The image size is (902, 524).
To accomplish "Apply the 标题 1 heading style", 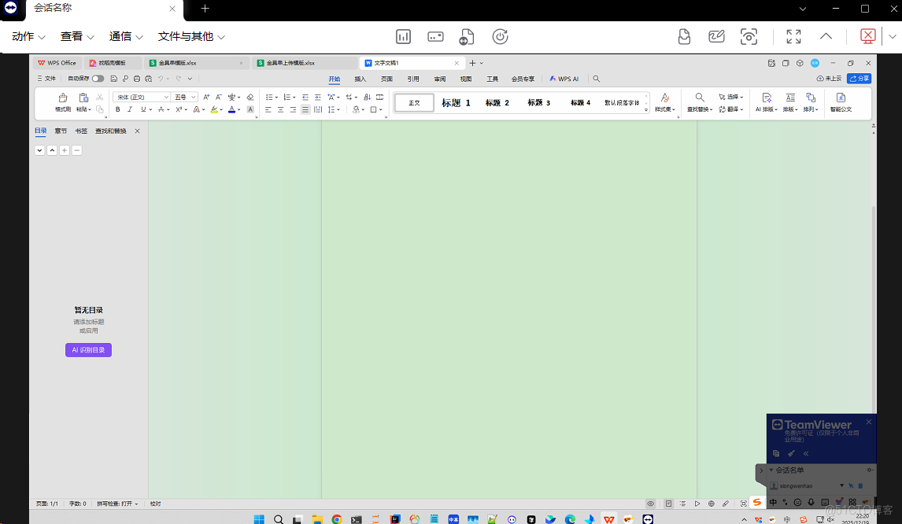I will click(x=456, y=103).
